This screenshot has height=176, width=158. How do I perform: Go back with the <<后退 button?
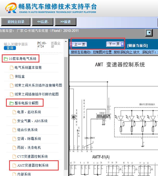pos(42,22)
